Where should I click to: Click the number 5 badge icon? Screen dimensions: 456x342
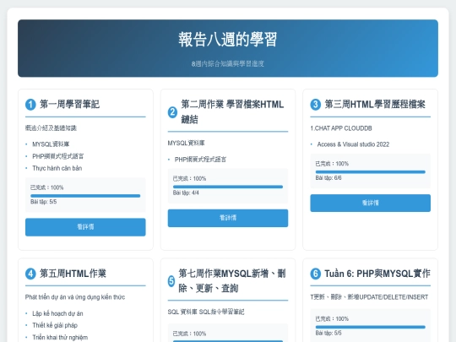click(x=171, y=281)
